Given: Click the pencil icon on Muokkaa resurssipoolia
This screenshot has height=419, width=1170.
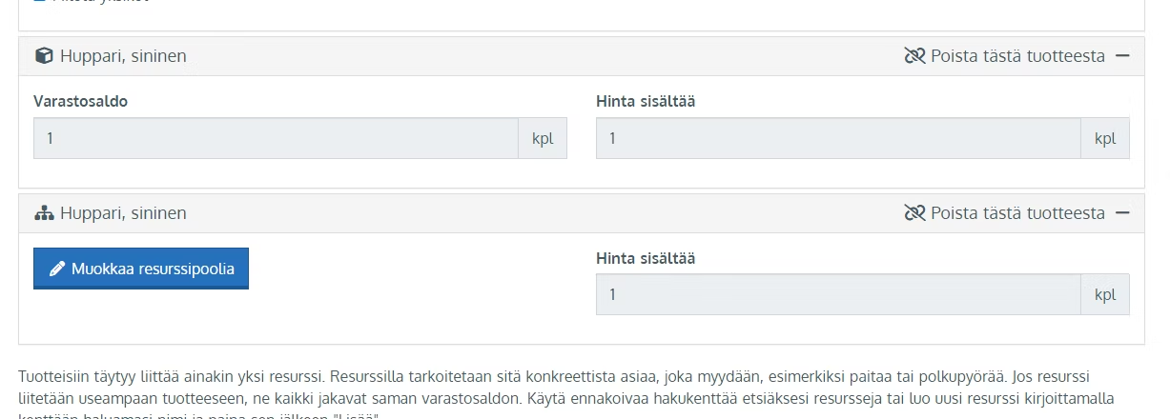Looking at the screenshot, I should click(57, 269).
